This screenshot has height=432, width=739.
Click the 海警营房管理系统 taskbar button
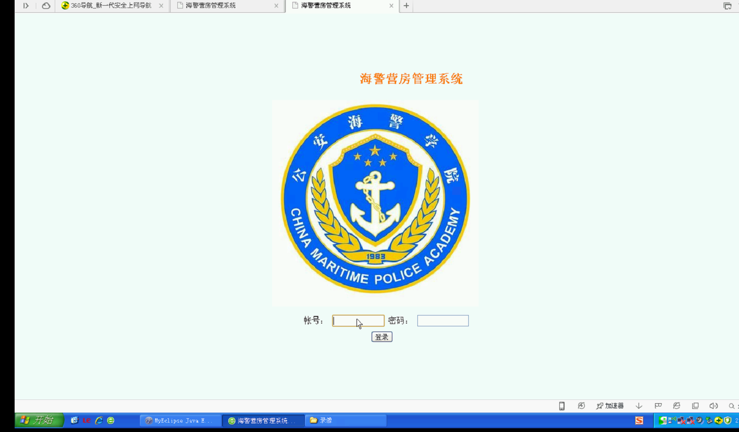click(263, 420)
